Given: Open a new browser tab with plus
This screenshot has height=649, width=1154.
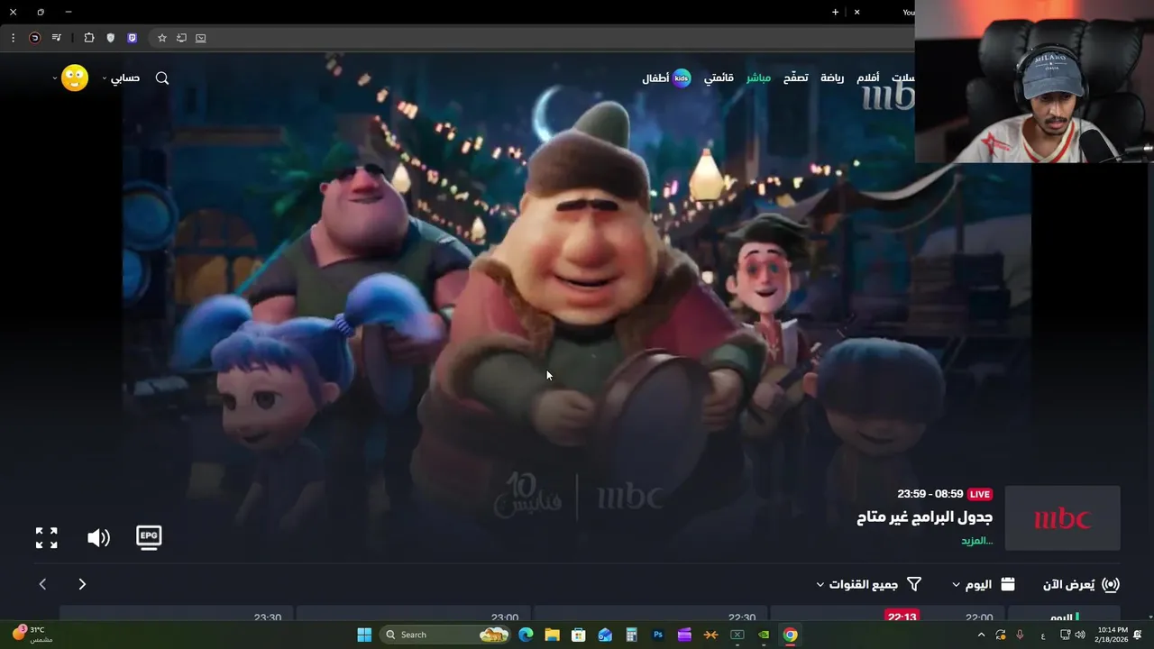Looking at the screenshot, I should (835, 13).
